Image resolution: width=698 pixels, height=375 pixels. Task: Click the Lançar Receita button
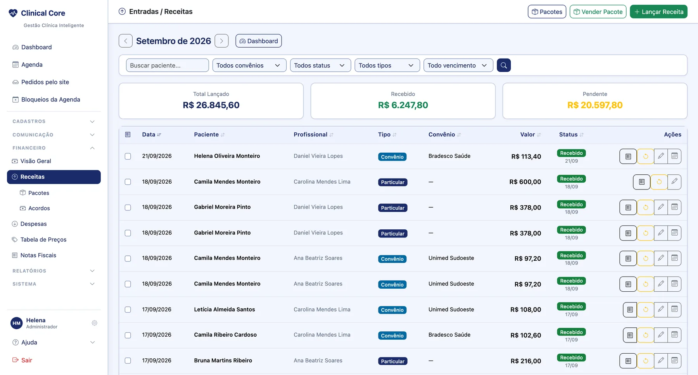click(658, 12)
